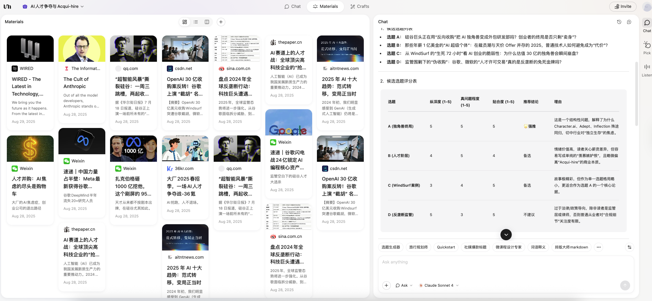Switch to split column view
652x301 pixels.
tap(207, 22)
